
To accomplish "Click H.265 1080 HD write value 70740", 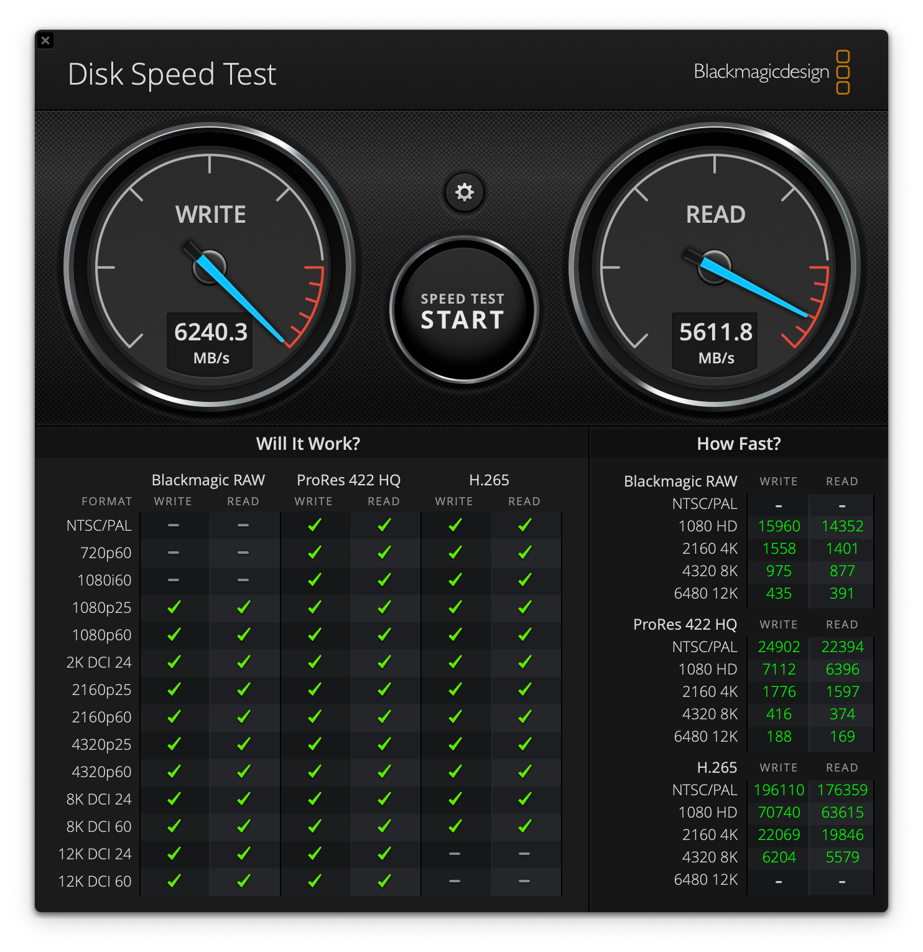I will point(779,813).
